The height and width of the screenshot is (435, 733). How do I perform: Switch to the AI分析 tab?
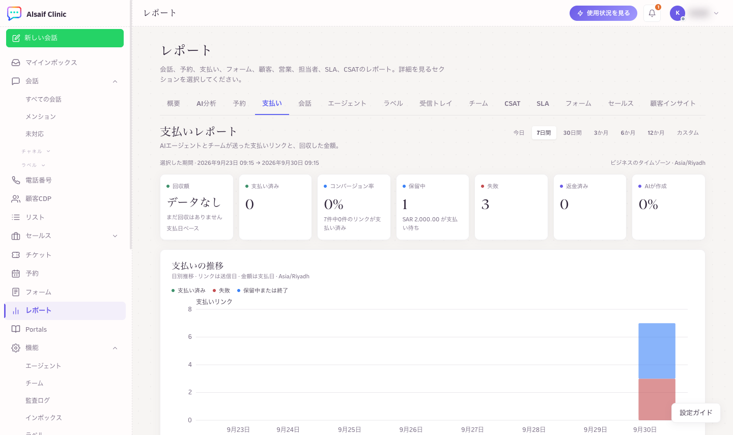point(206,103)
